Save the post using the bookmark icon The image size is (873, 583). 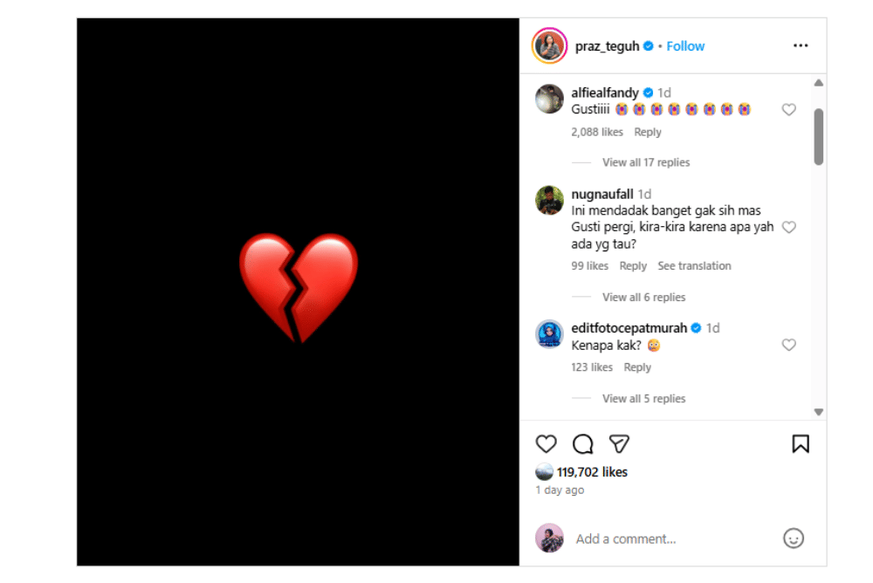pyautogui.click(x=801, y=444)
